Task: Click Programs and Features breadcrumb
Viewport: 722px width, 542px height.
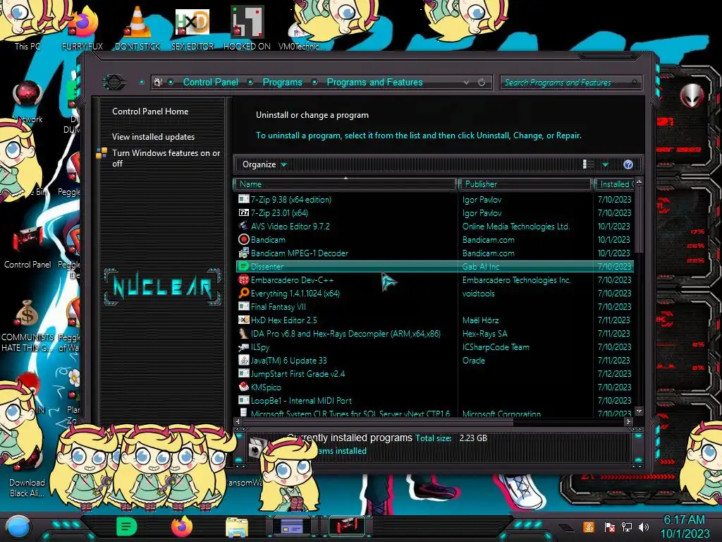Action: [x=374, y=83]
